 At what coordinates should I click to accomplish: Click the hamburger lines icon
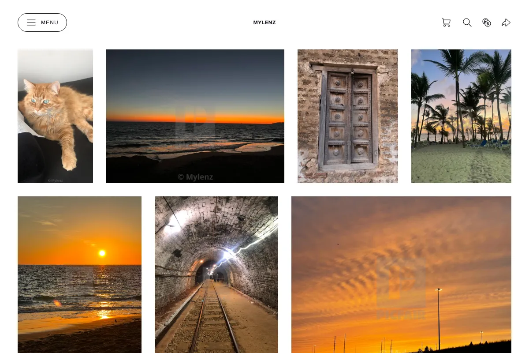coord(31,23)
